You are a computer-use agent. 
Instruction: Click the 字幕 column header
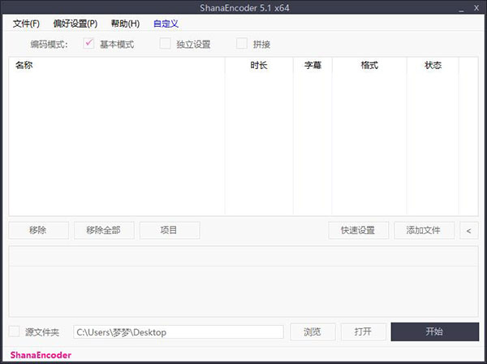point(312,65)
